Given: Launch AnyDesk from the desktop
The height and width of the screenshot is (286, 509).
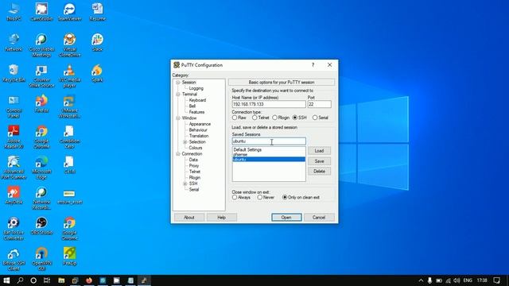Looking at the screenshot, I should (14, 195).
